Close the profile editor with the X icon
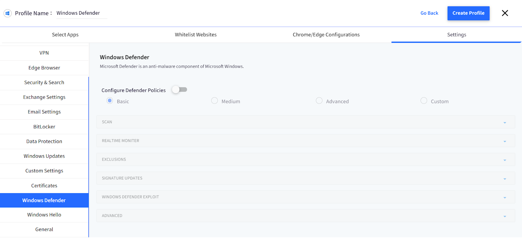 pyautogui.click(x=505, y=13)
